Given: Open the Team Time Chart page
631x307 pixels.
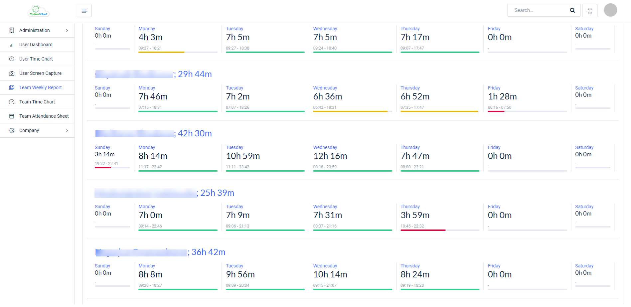Looking at the screenshot, I should click(x=37, y=102).
